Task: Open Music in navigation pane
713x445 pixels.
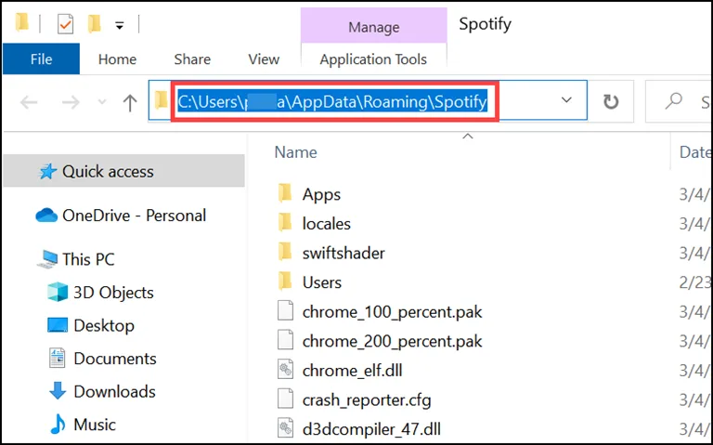Action: pos(95,425)
